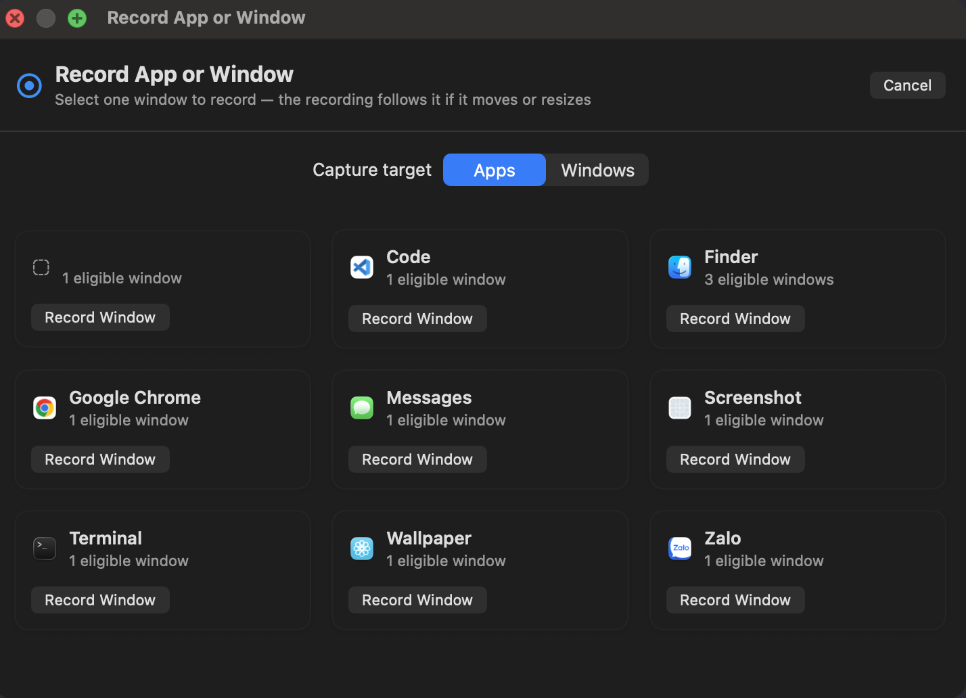966x698 pixels.
Task: Record Window for Zalo
Action: (735, 600)
